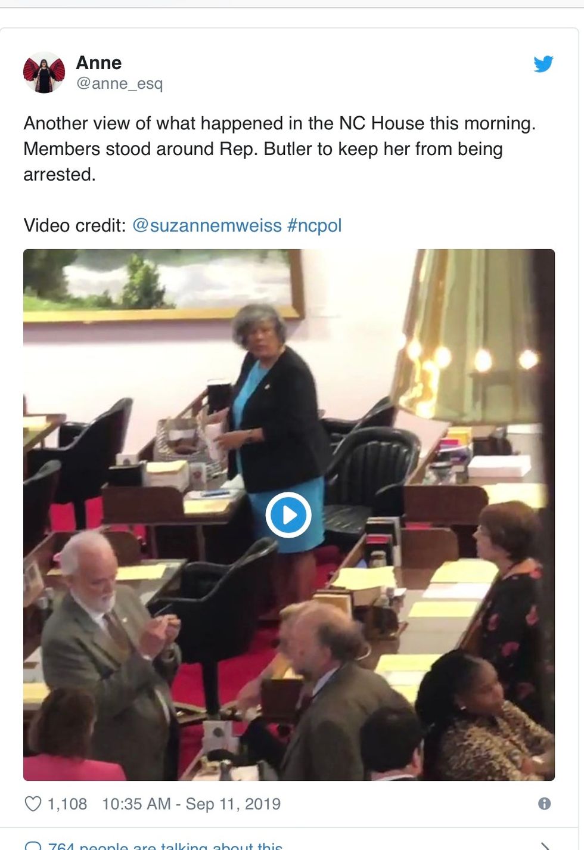584x850 pixels.
Task: Visit the @anne_esq handle link
Action: (119, 83)
